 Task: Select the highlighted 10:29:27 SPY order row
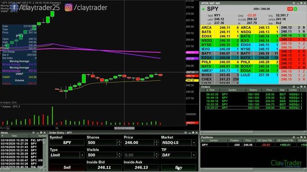point(254,107)
